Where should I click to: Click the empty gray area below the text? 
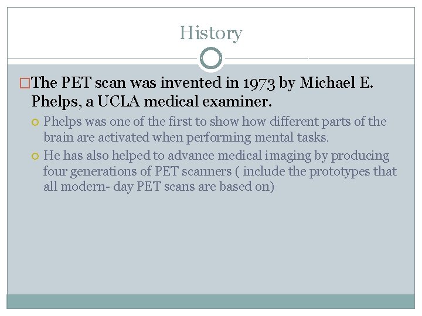[210, 246]
